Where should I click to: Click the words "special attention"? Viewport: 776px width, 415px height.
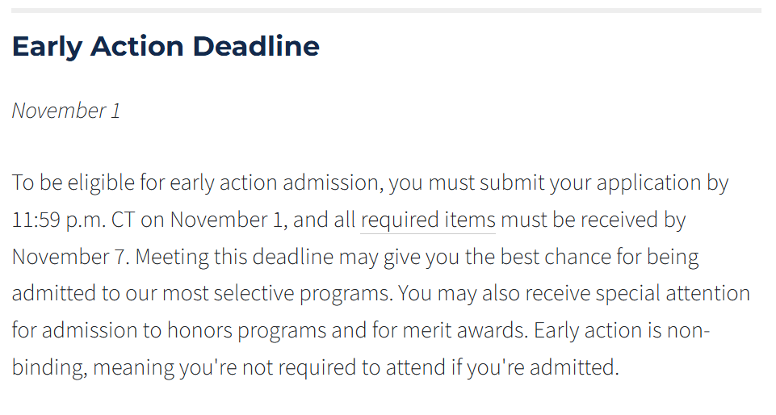point(673,294)
